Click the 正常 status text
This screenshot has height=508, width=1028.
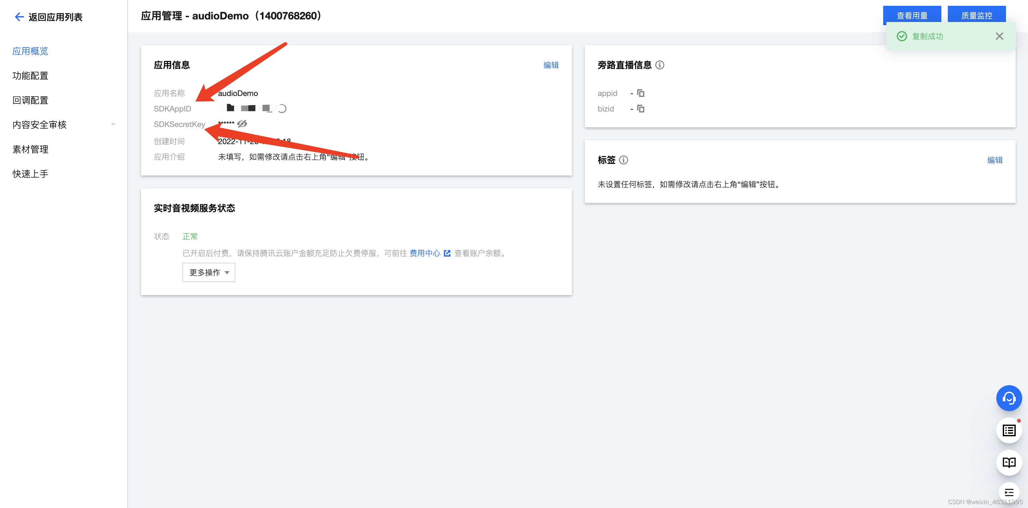(x=190, y=236)
